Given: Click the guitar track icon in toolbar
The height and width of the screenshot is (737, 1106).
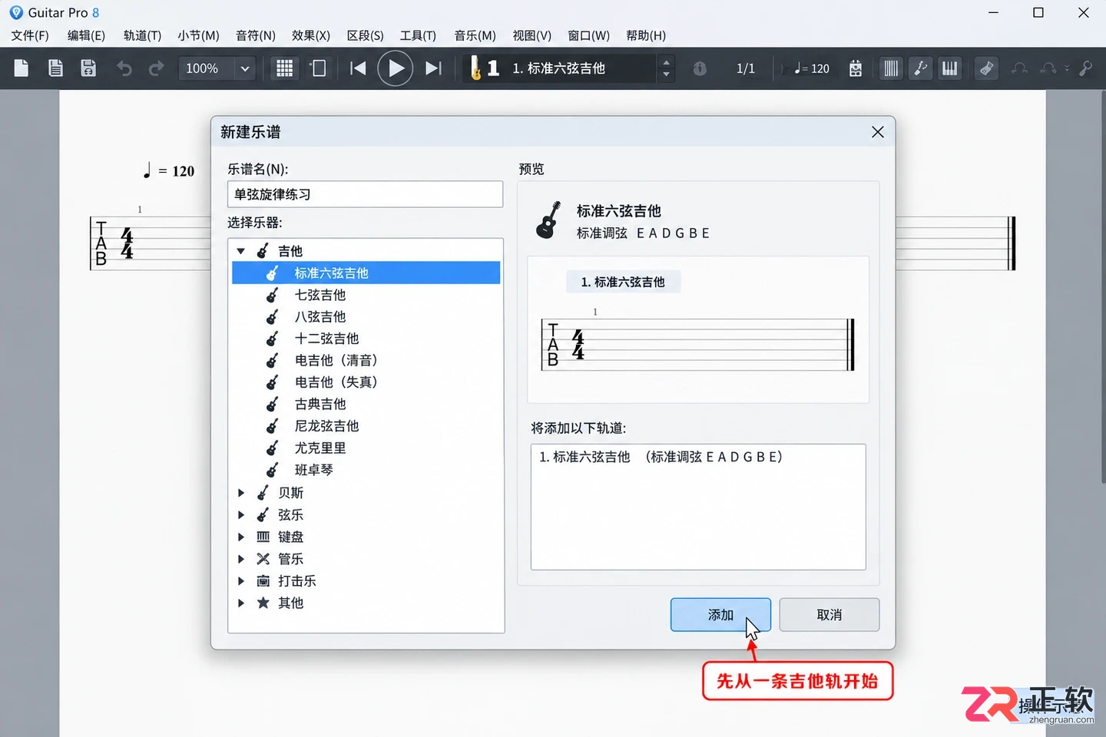Looking at the screenshot, I should coord(476,68).
